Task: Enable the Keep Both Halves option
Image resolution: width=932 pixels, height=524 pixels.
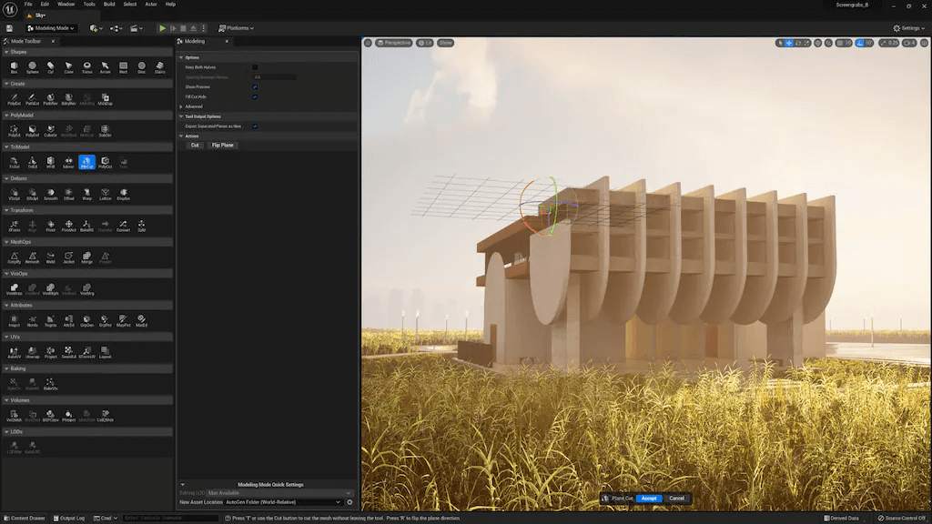Action: tap(255, 67)
